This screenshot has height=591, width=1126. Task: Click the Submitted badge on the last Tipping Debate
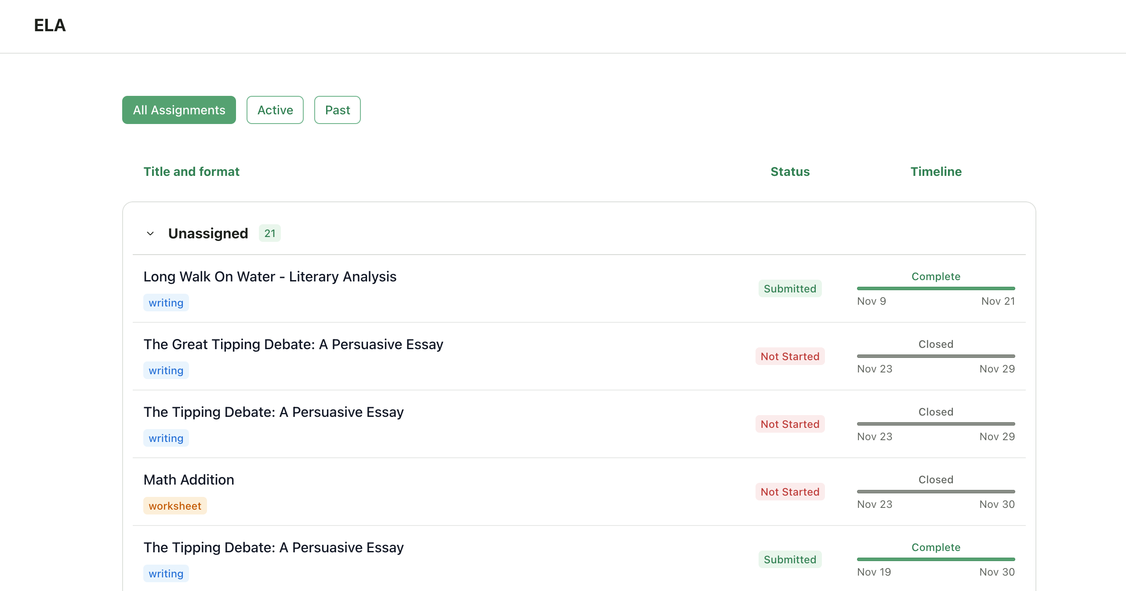(x=790, y=559)
